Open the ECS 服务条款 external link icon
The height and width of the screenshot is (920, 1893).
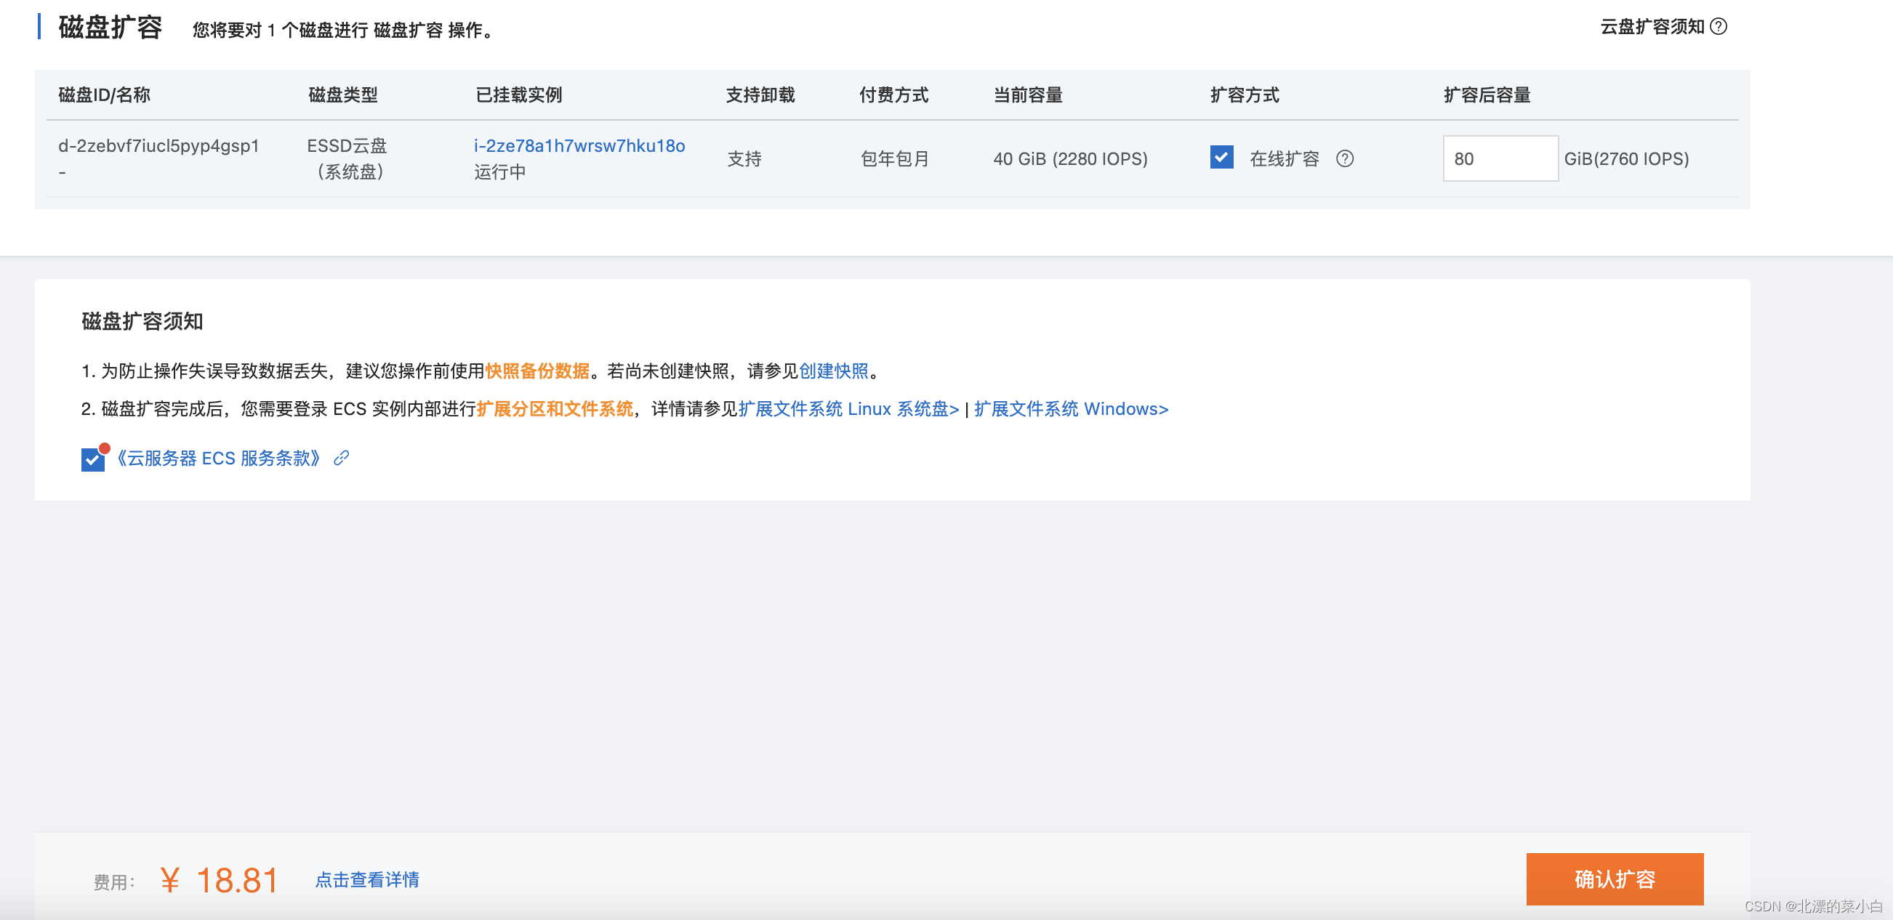(x=341, y=459)
